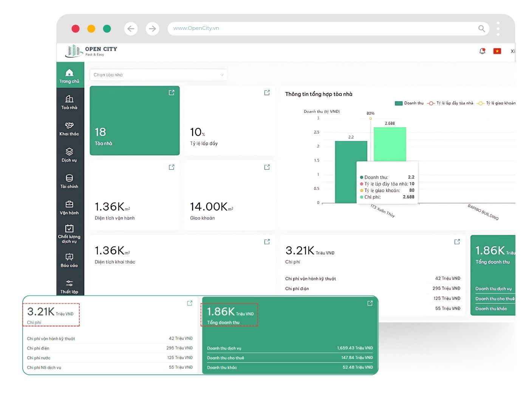
Task: Click the Thông tin tổng hợp tòa nhà title
Action: tap(319, 94)
